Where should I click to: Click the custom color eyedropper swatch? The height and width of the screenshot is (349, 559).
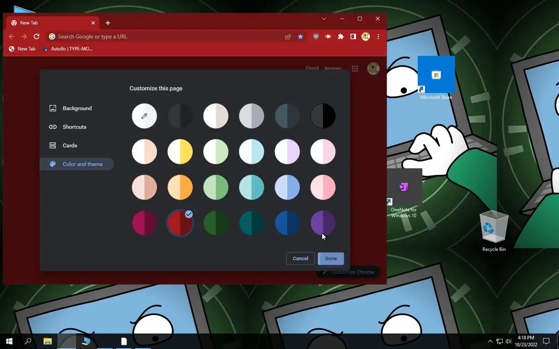pyautogui.click(x=144, y=116)
